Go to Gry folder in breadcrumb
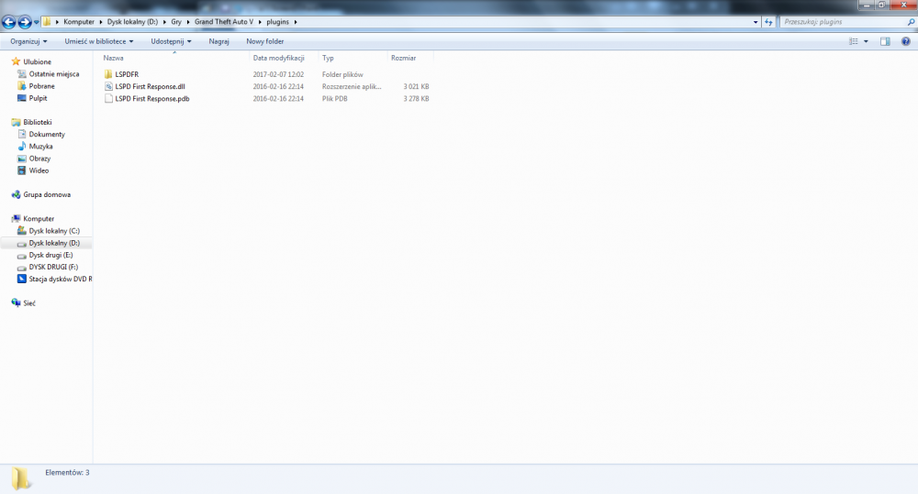 click(x=176, y=22)
